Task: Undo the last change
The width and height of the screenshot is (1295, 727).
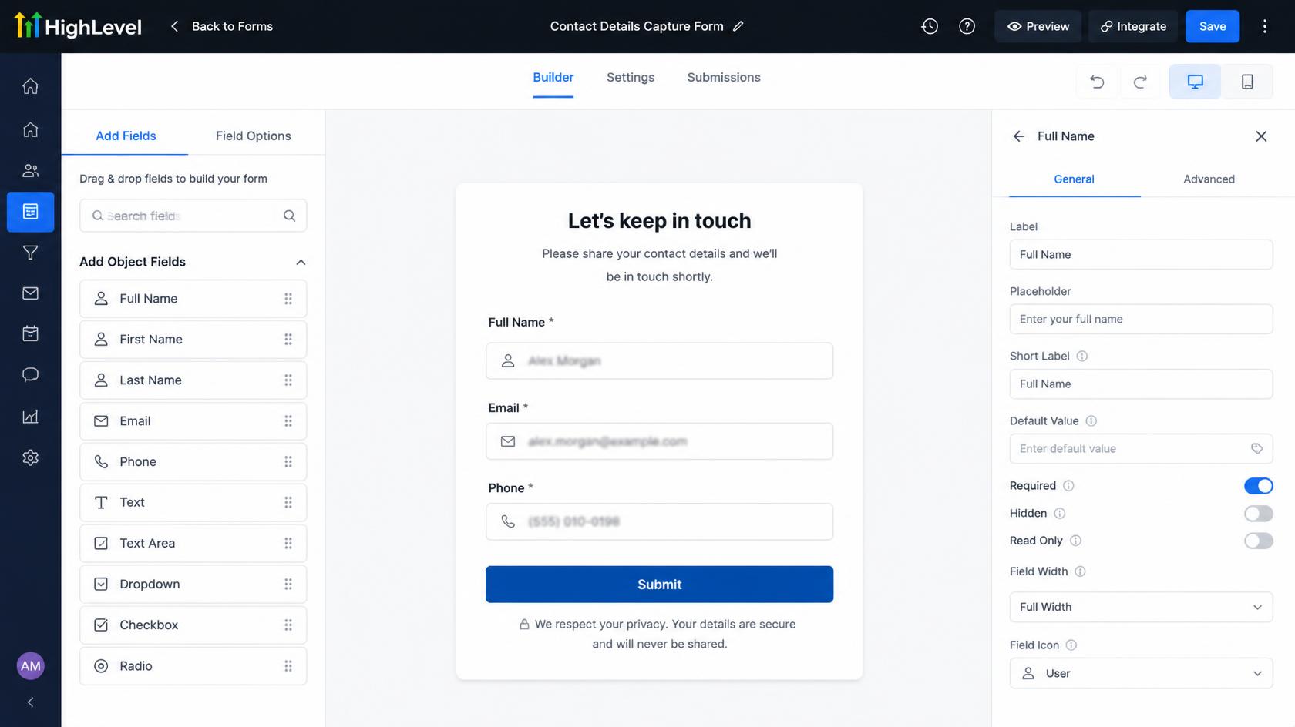Action: [1097, 82]
